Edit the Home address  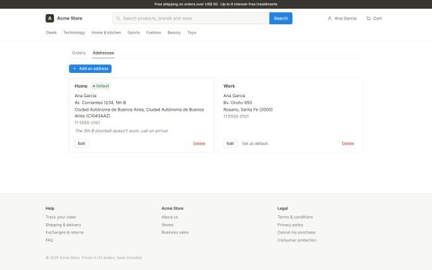point(82,144)
